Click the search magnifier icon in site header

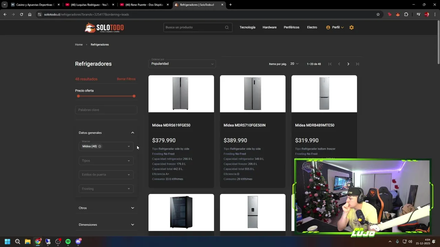tap(227, 27)
